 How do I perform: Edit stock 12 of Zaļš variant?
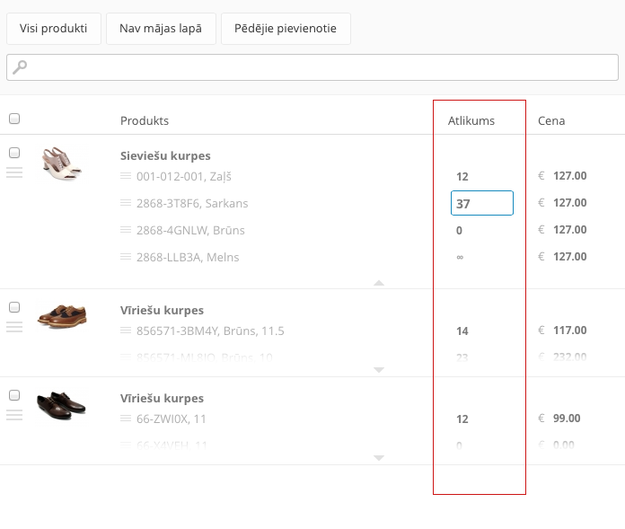pos(462,177)
